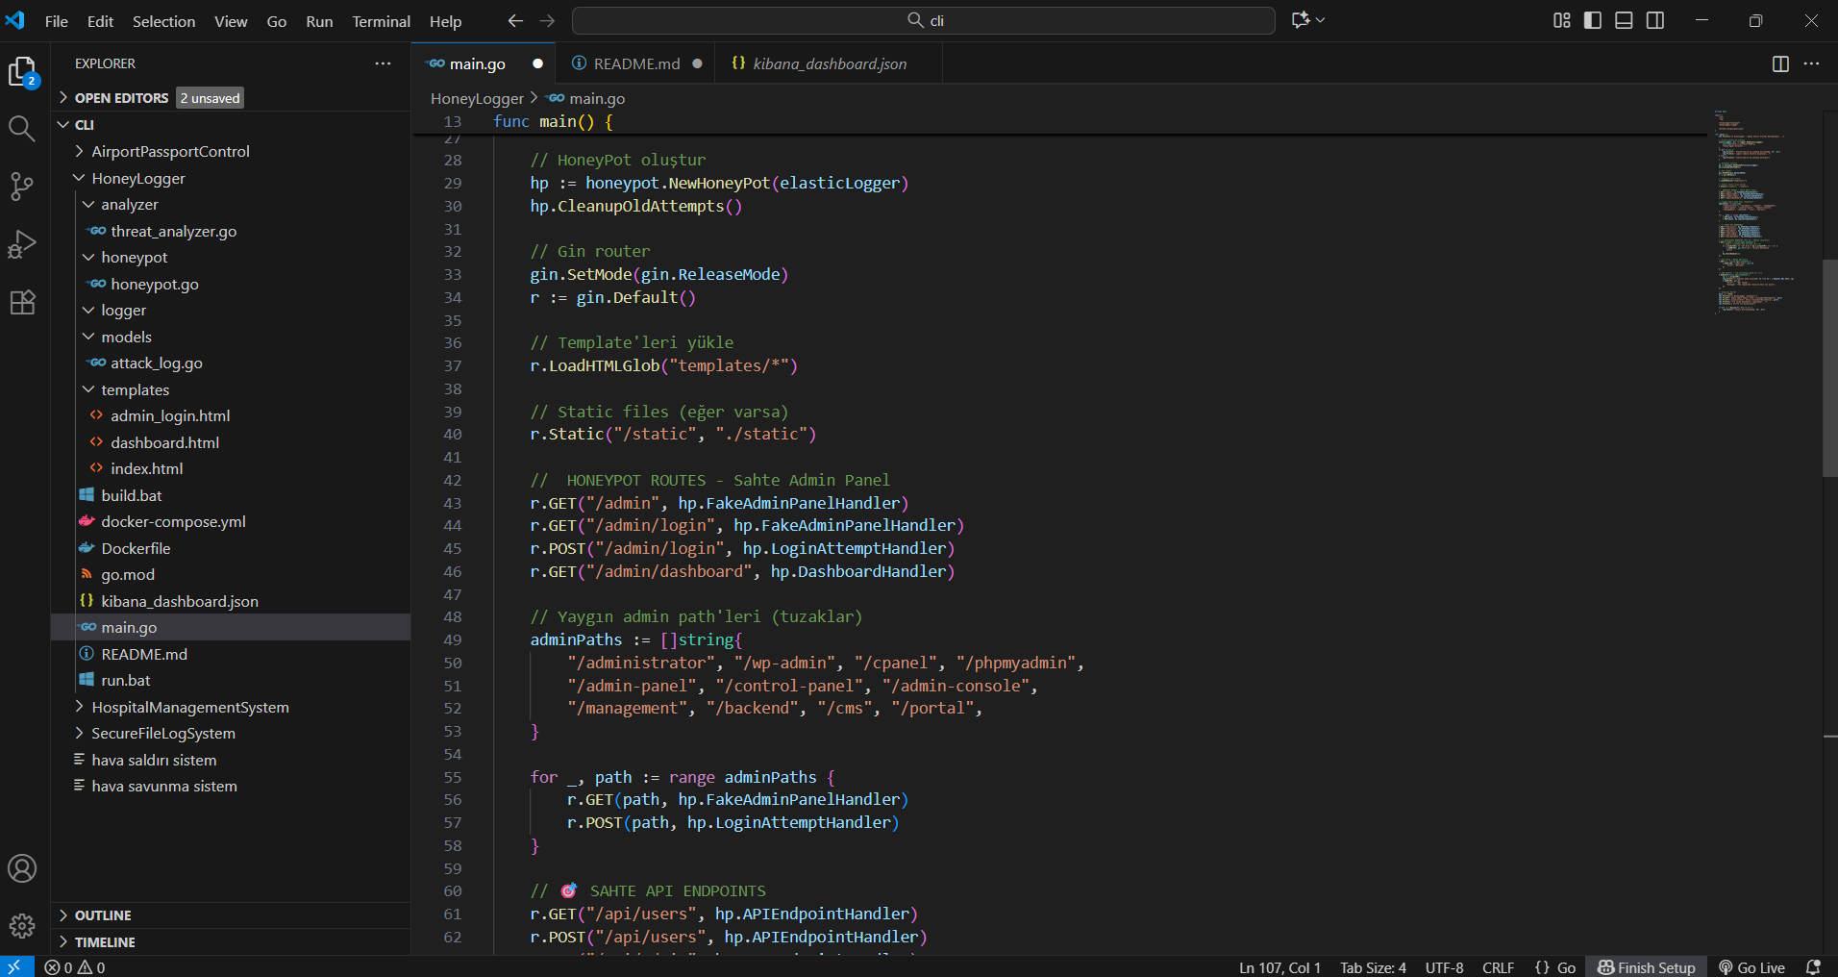Expand the OUTLINE section

pyautogui.click(x=103, y=915)
